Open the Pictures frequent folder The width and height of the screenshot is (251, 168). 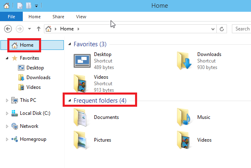coord(92,140)
